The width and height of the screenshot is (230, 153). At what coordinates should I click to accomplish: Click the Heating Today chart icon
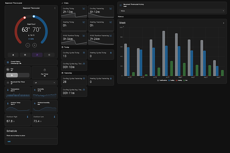[84, 22]
